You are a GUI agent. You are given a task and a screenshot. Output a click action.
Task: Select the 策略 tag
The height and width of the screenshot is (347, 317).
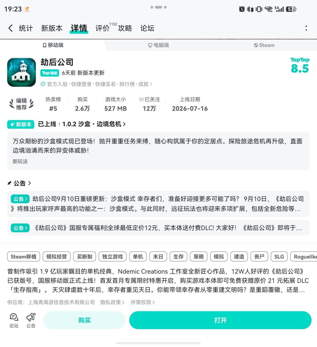click(x=198, y=257)
